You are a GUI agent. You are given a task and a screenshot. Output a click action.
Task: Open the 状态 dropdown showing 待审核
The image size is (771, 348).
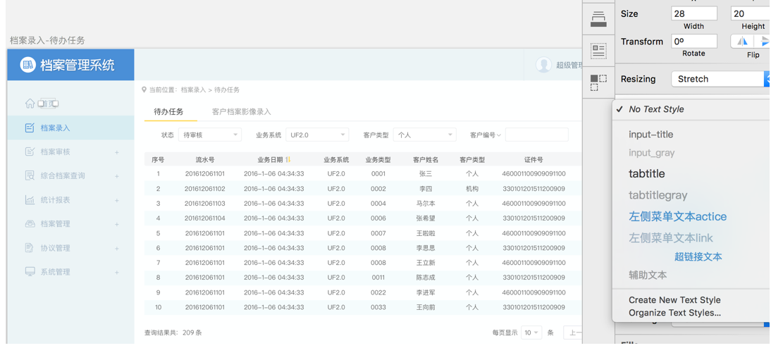(210, 135)
